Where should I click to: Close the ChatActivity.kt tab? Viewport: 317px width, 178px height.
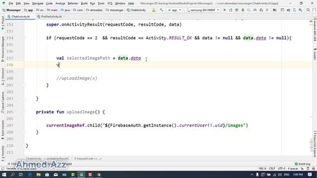(x=32, y=16)
